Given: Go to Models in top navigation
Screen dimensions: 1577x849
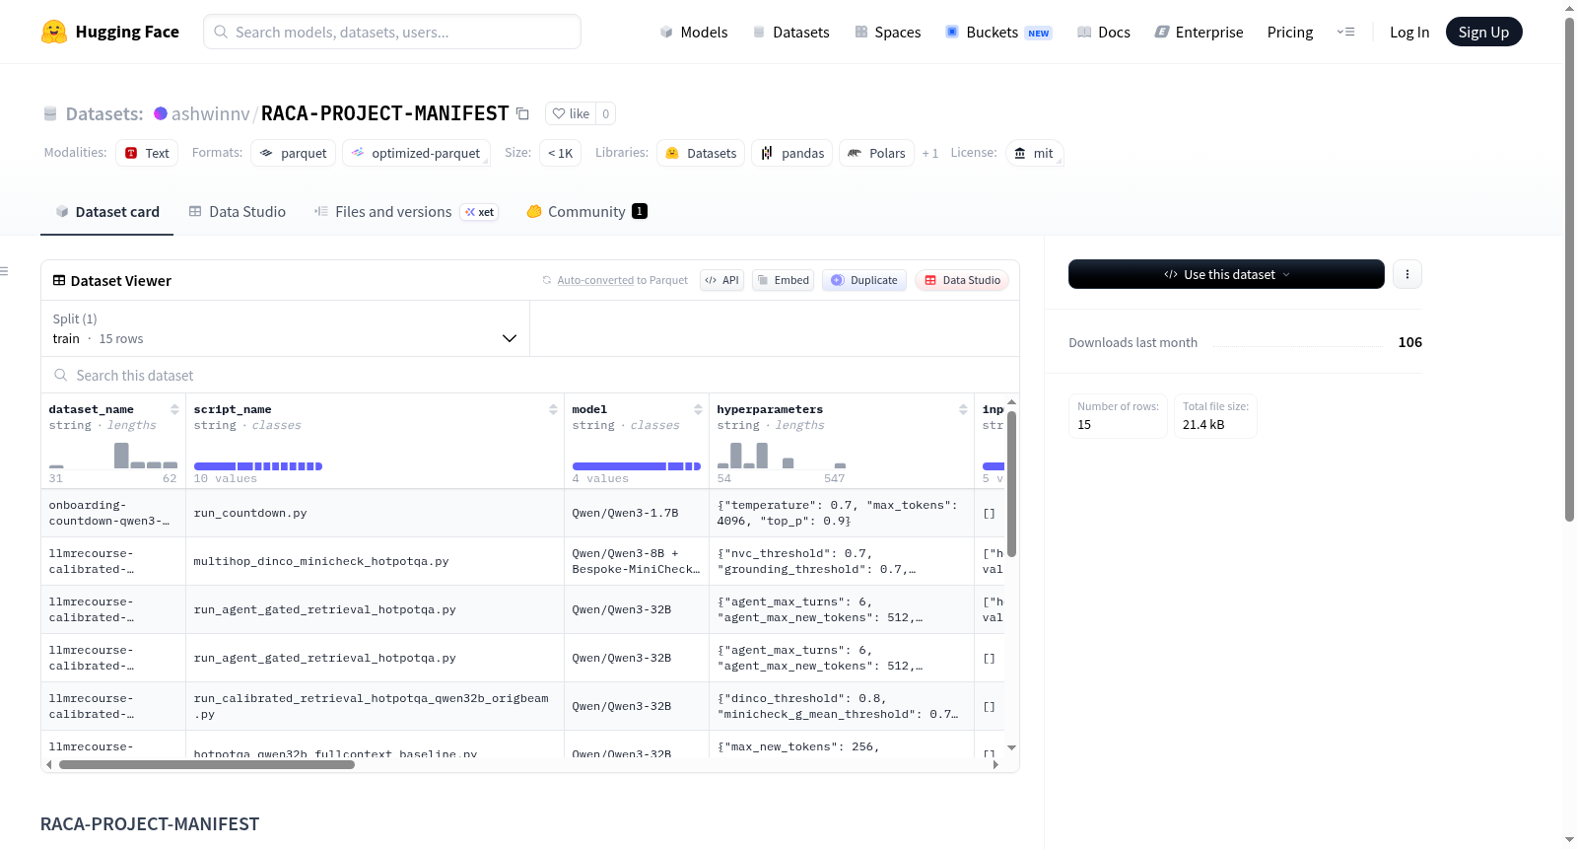Looking at the screenshot, I should coord(694,32).
